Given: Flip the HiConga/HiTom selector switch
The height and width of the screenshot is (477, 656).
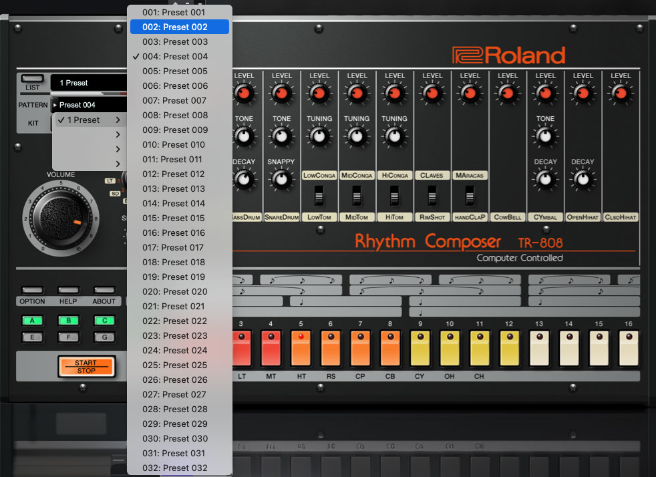Looking at the screenshot, I should coord(395,195).
